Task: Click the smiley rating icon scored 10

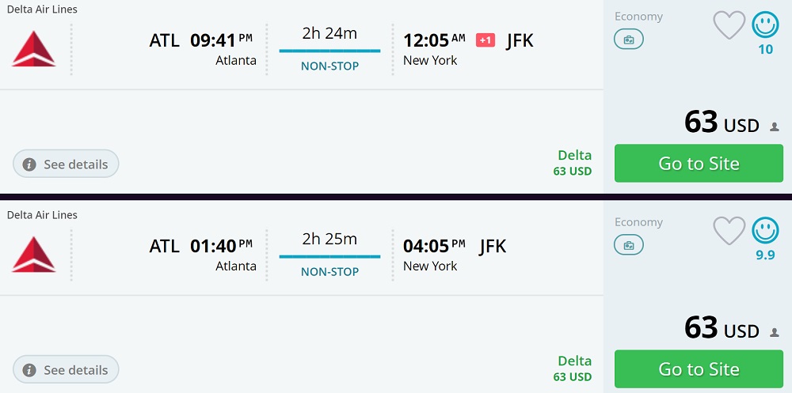Action: point(765,25)
